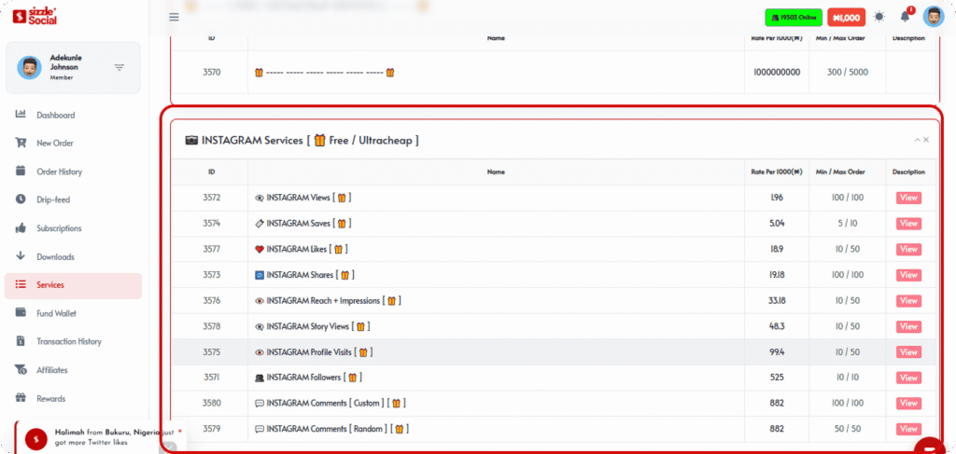Click the Rate Per 1000 column header
The image size is (956, 454).
point(776,172)
